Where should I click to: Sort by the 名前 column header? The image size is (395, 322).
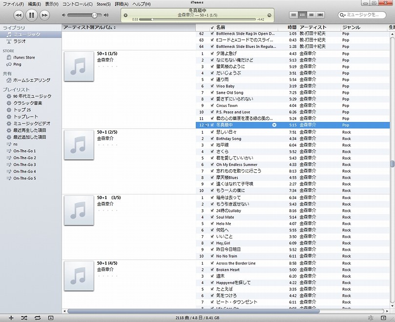point(247,27)
